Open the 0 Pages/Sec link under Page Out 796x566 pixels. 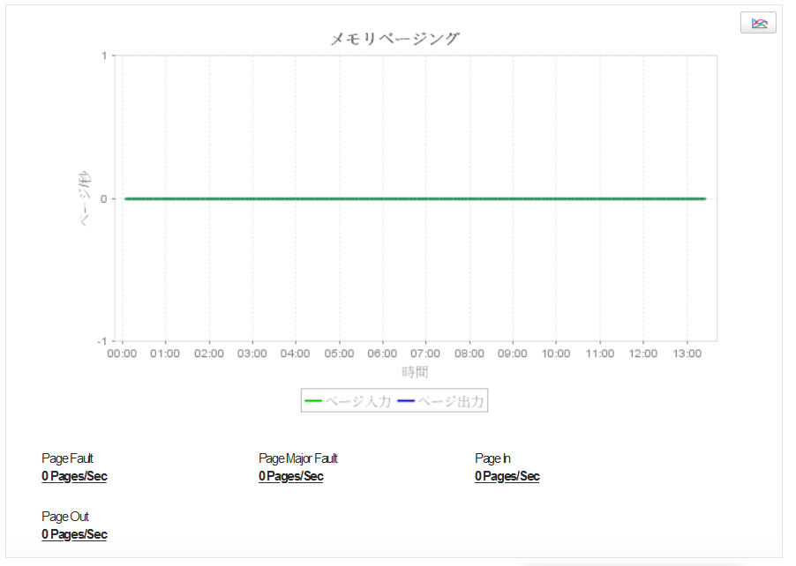(x=74, y=534)
